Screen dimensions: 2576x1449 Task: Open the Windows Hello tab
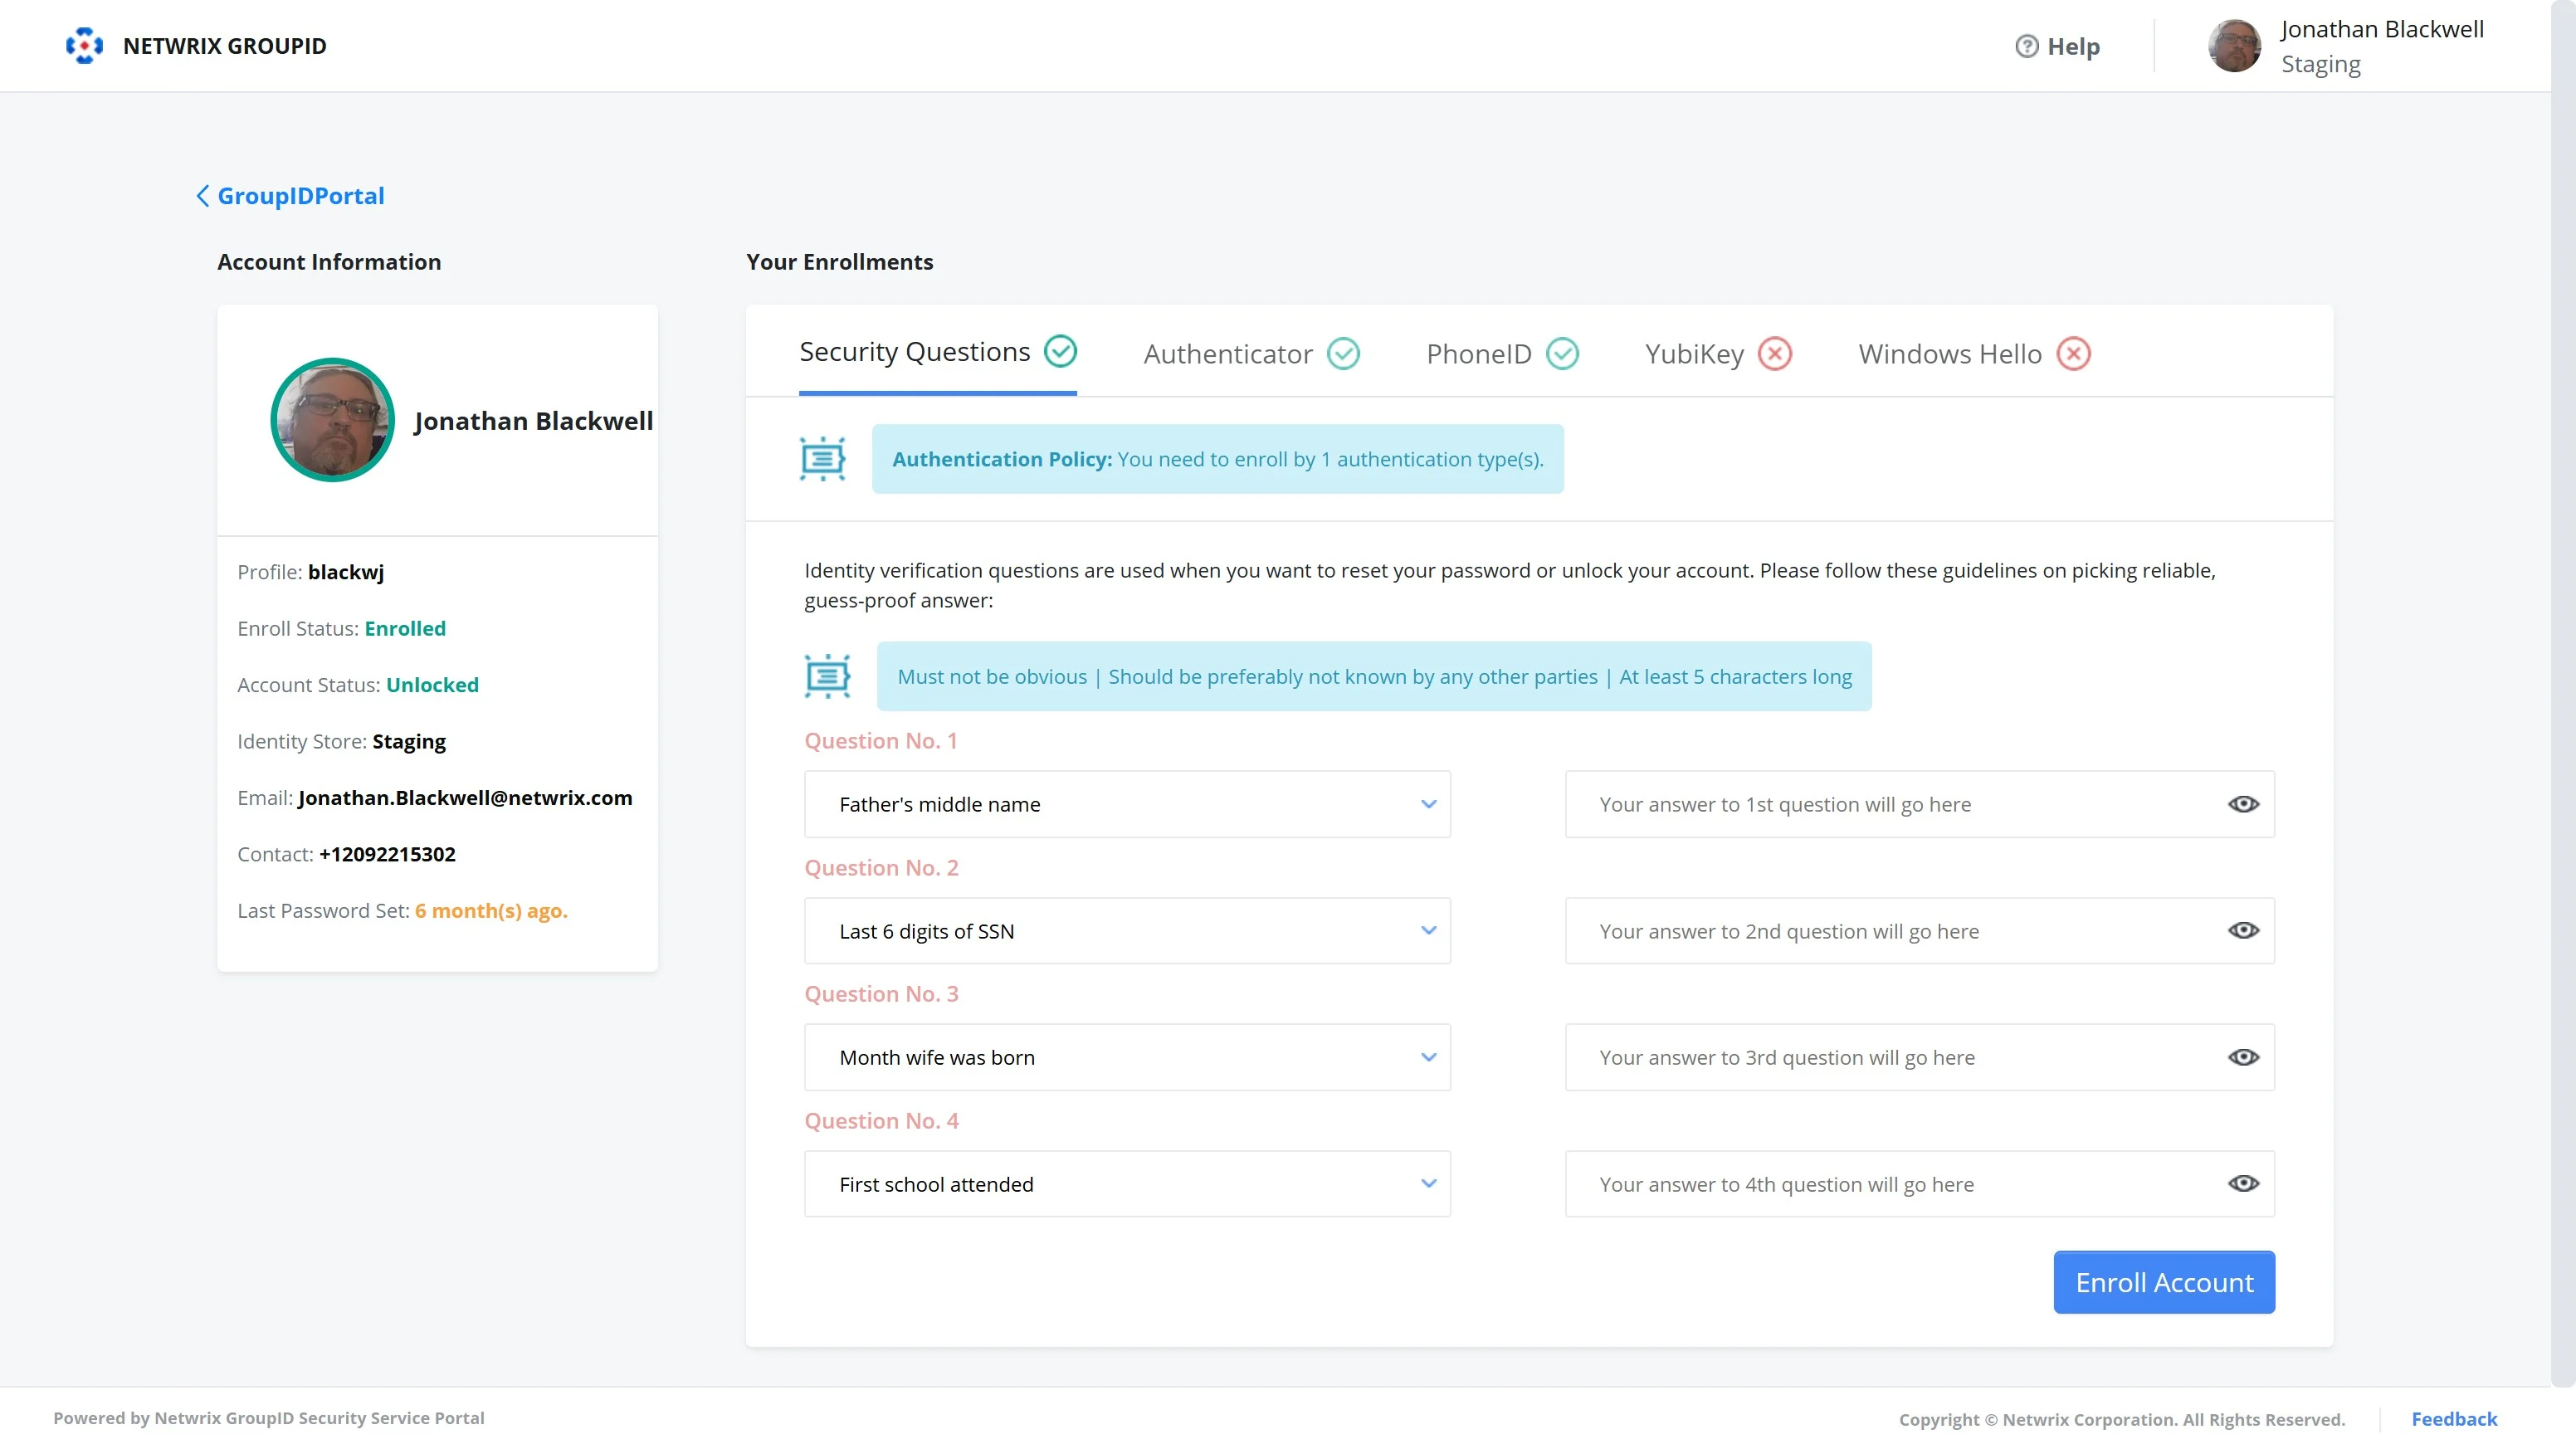coord(1974,354)
